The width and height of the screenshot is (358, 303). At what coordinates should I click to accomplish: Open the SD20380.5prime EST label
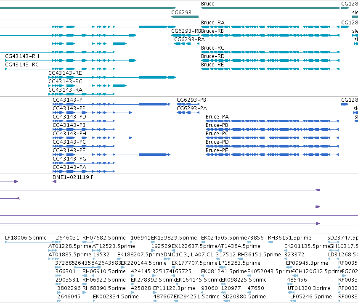click(244, 297)
